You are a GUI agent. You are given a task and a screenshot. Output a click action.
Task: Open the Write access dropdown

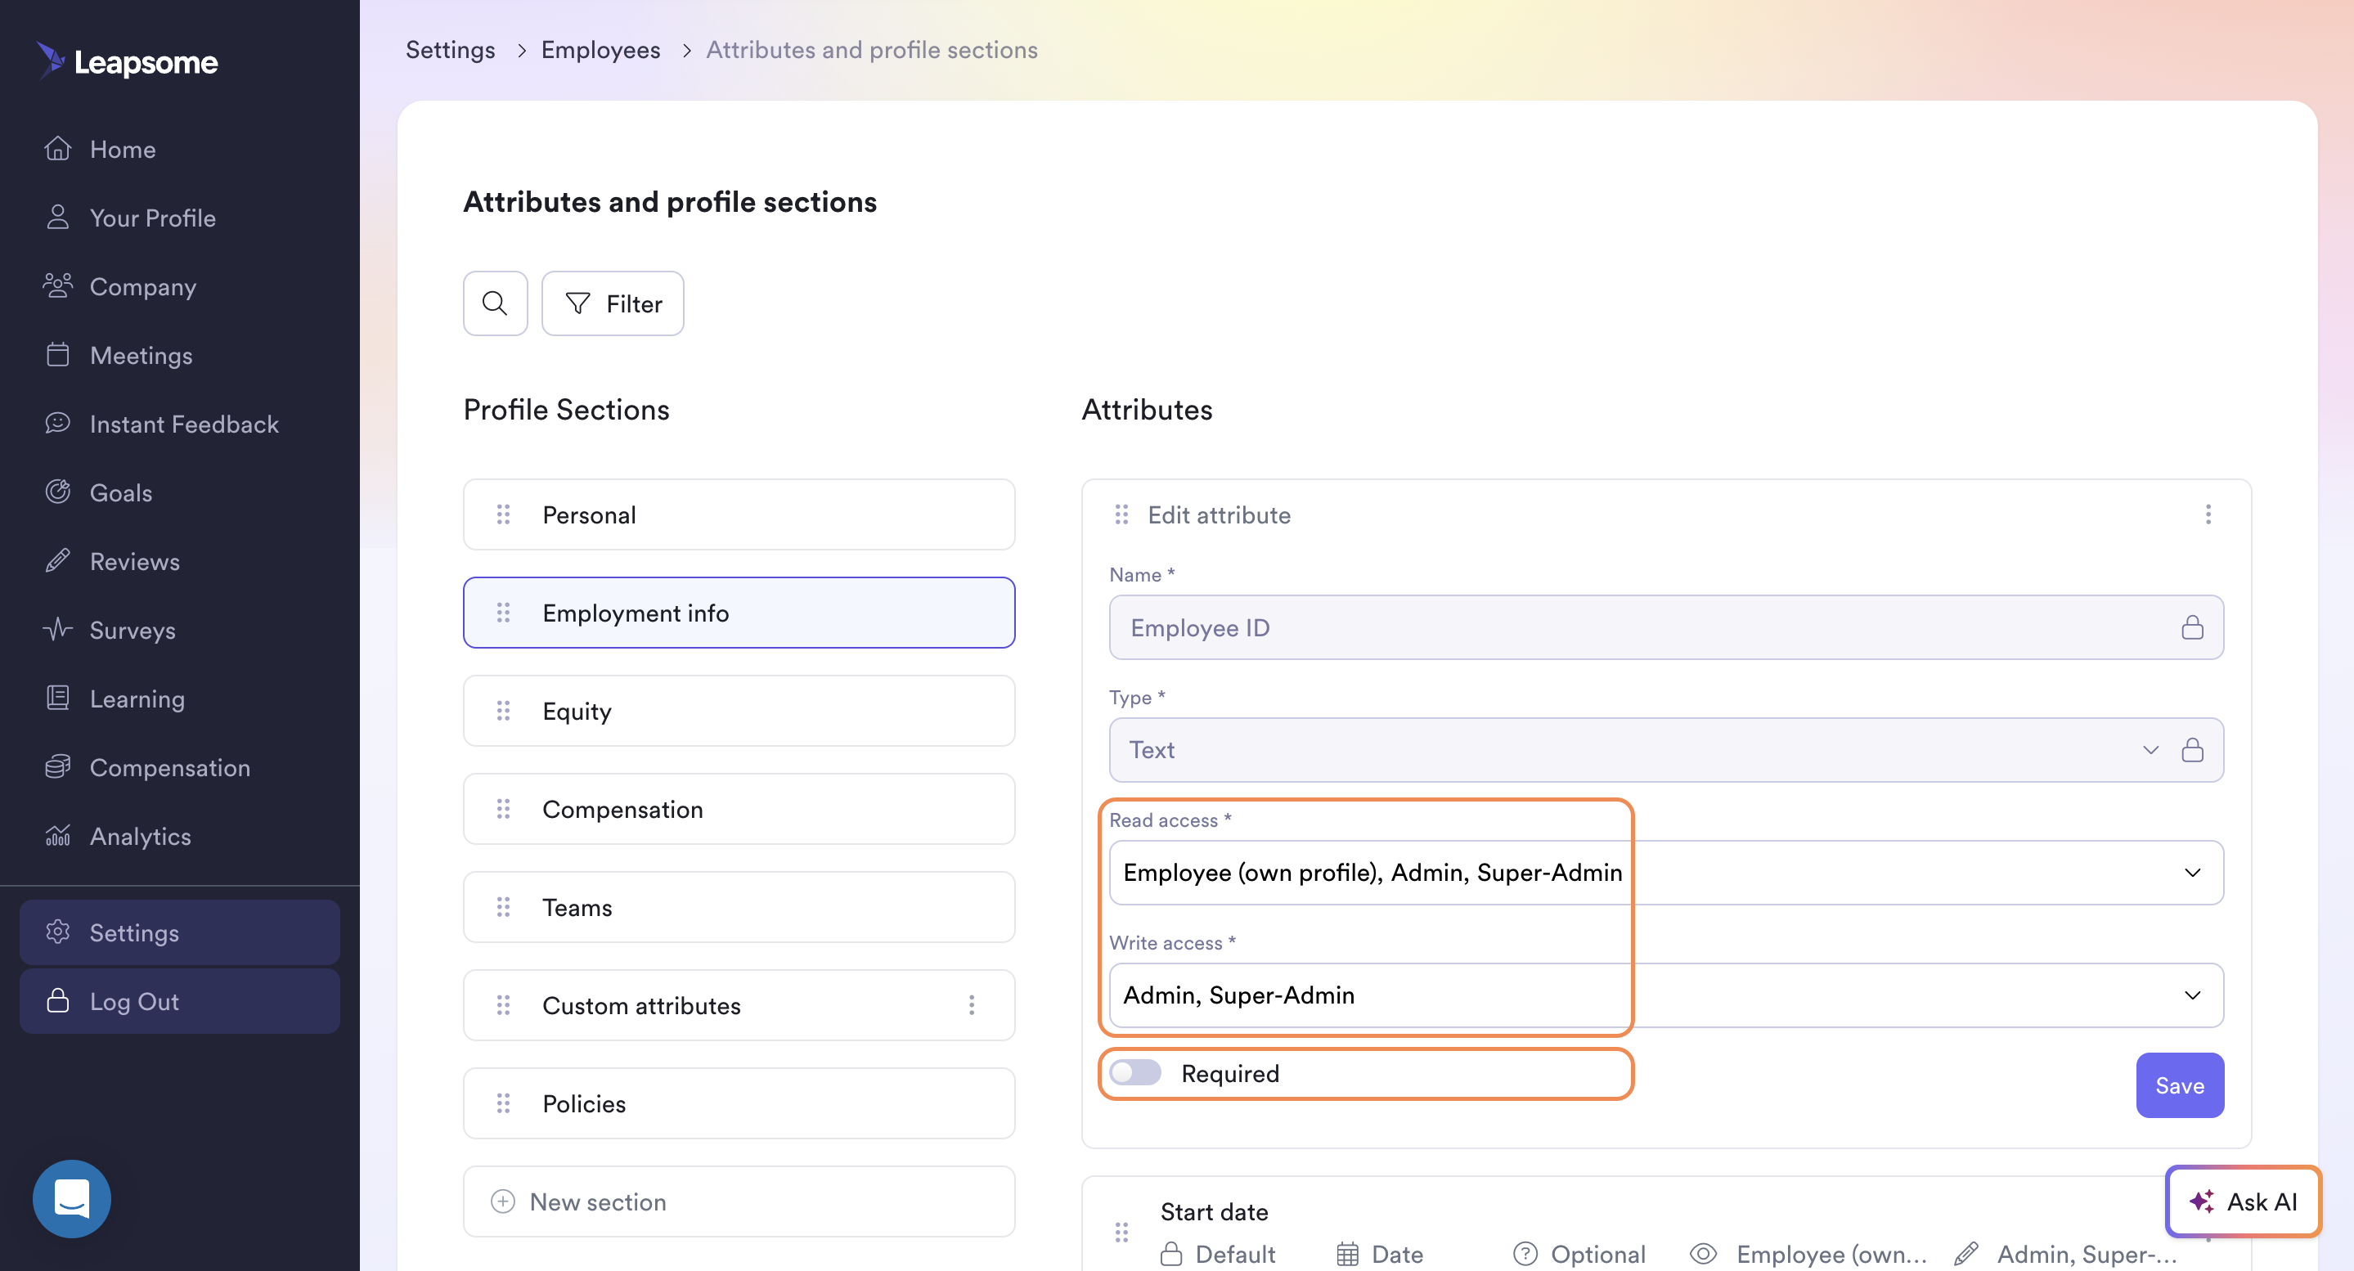pyautogui.click(x=1666, y=995)
